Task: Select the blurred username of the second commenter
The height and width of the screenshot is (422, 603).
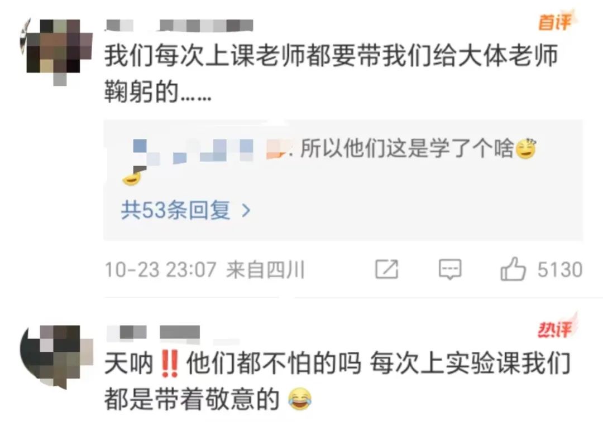Action: [153, 332]
